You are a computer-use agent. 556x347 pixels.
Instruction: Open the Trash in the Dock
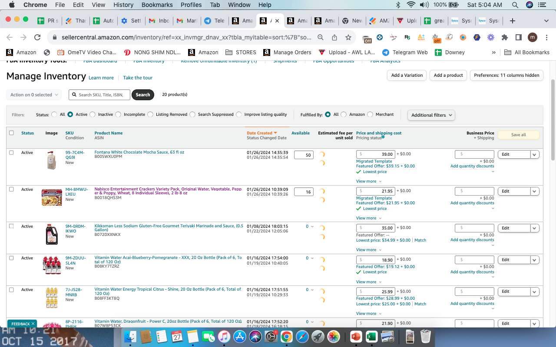tap(426, 337)
